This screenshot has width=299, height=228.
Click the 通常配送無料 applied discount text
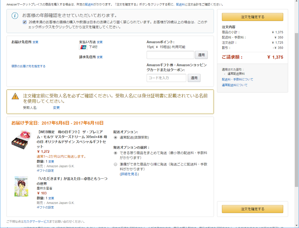click(236, 74)
